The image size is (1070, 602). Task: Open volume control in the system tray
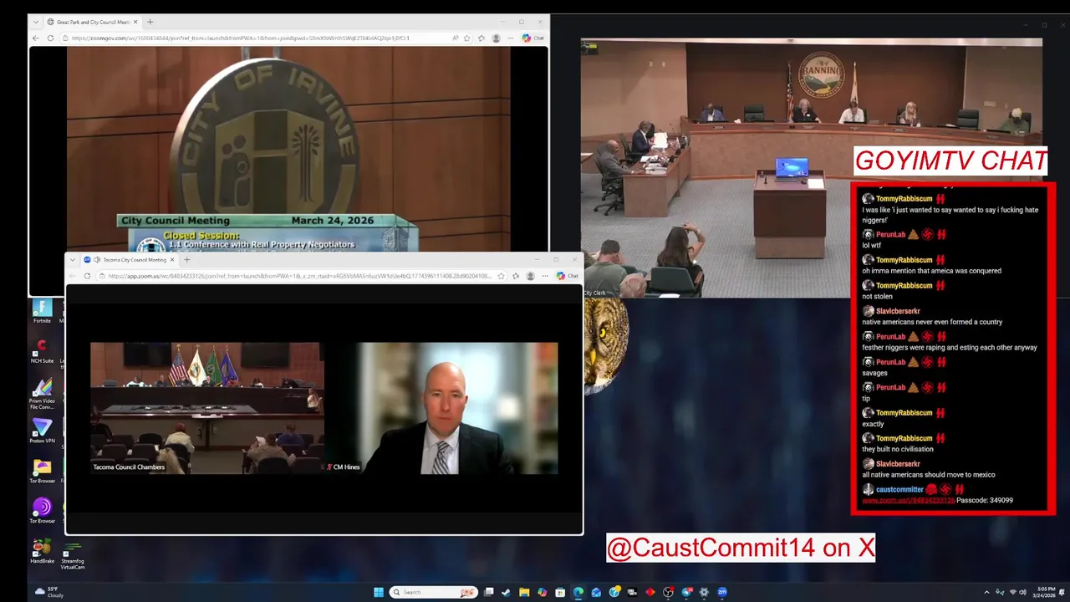pos(1022,592)
